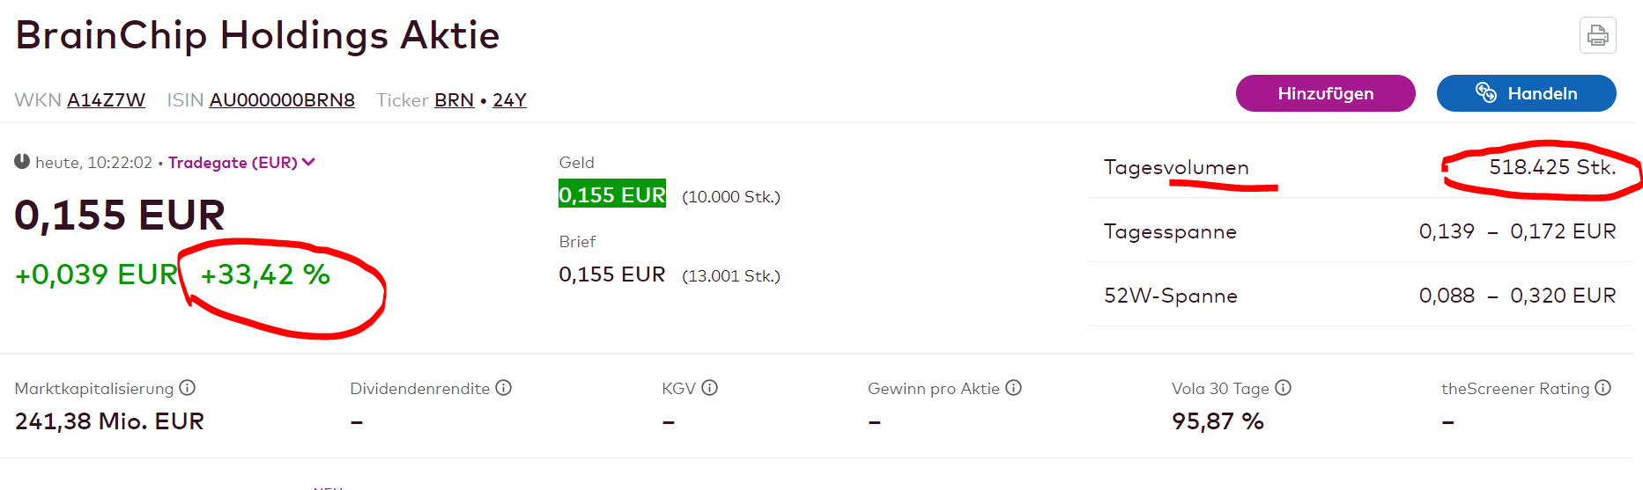
Task: Click the green highlighted Geld price 0,155 EUR
Action: 612,194
